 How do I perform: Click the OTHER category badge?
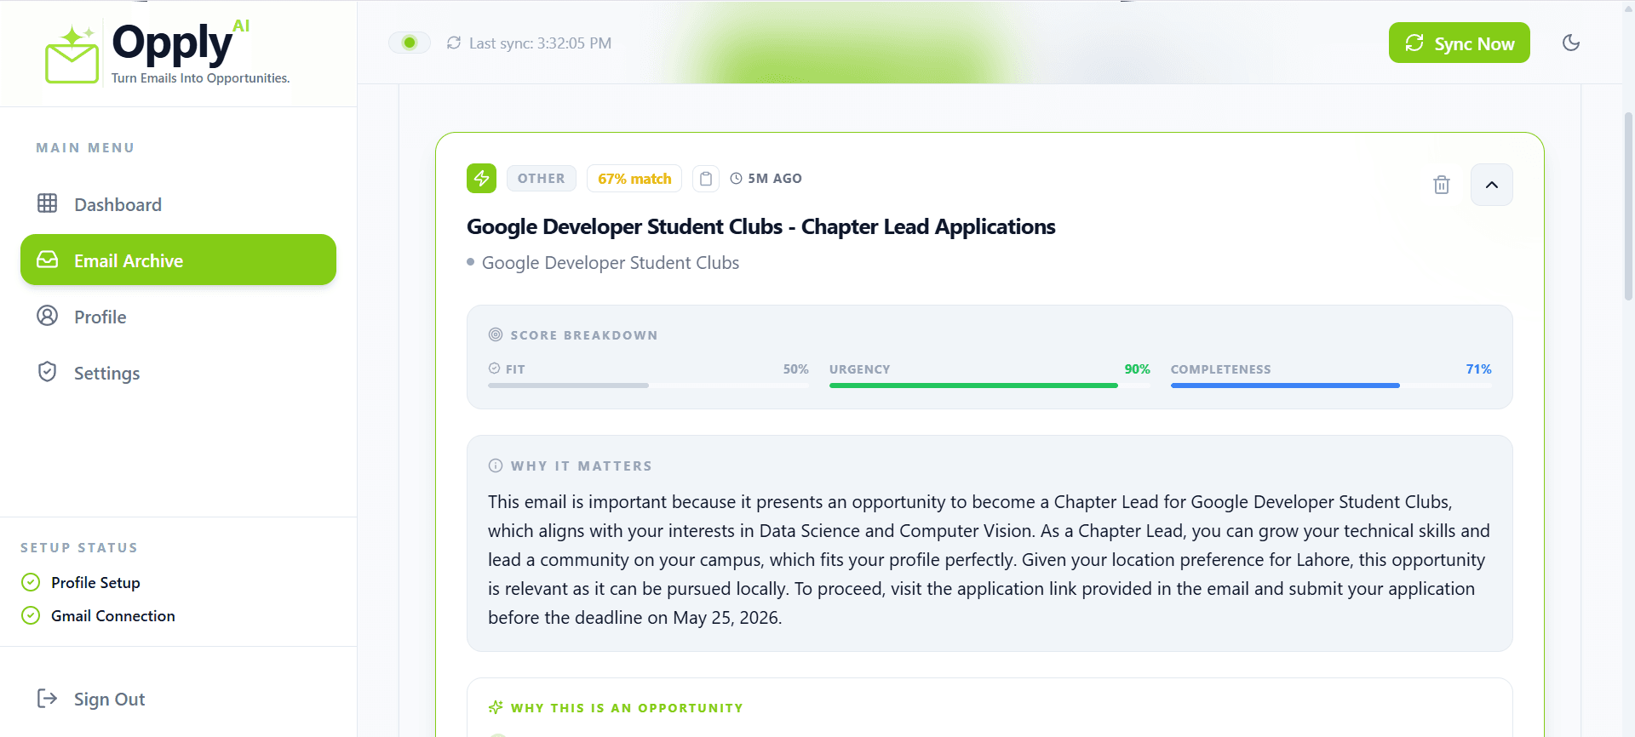click(542, 179)
